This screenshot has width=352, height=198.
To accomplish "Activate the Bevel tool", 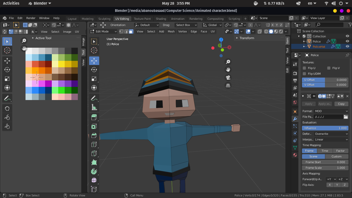I will click(x=94, y=135).
